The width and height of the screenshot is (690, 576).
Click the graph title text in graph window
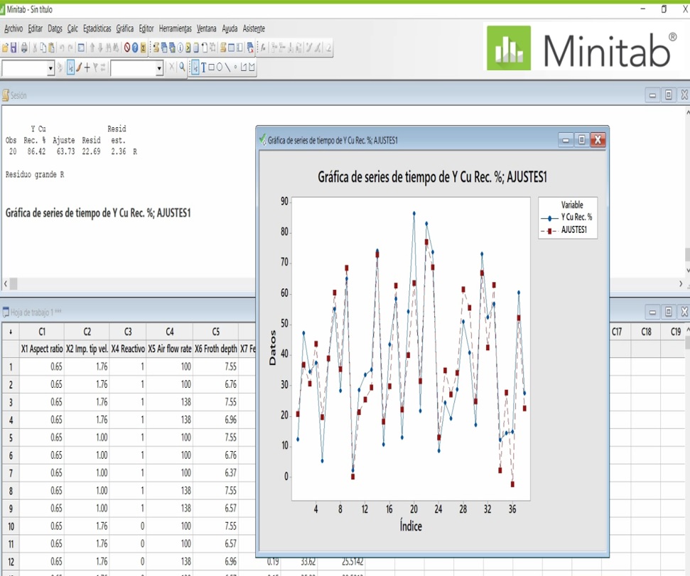[x=432, y=177]
